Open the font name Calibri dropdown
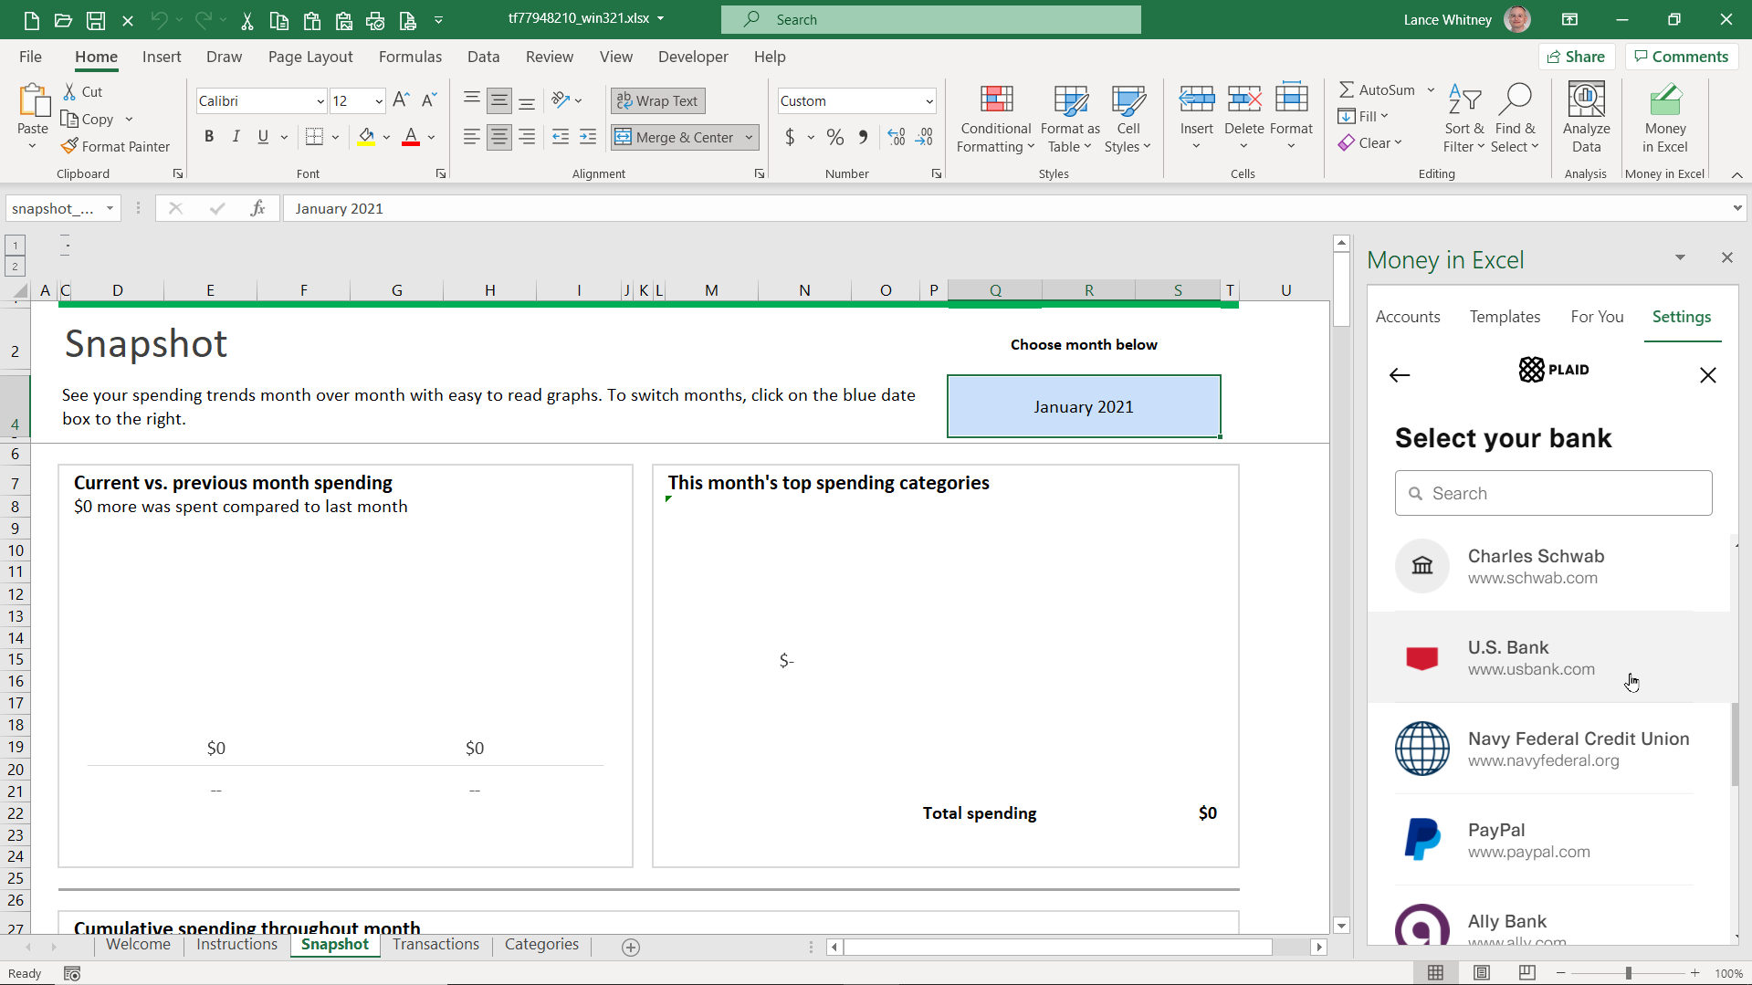Image resolution: width=1752 pixels, height=985 pixels. [320, 101]
